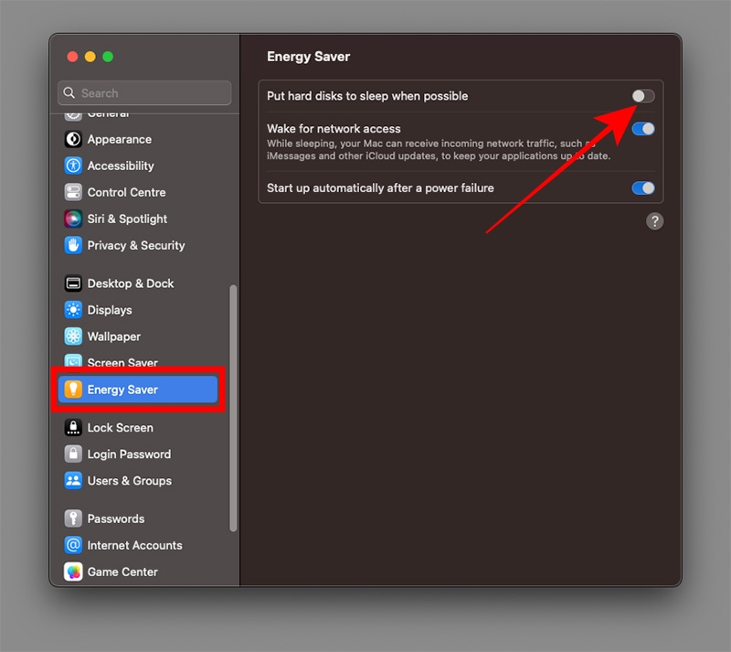
Task: Click the Energy Saver pane title
Action: pos(308,57)
